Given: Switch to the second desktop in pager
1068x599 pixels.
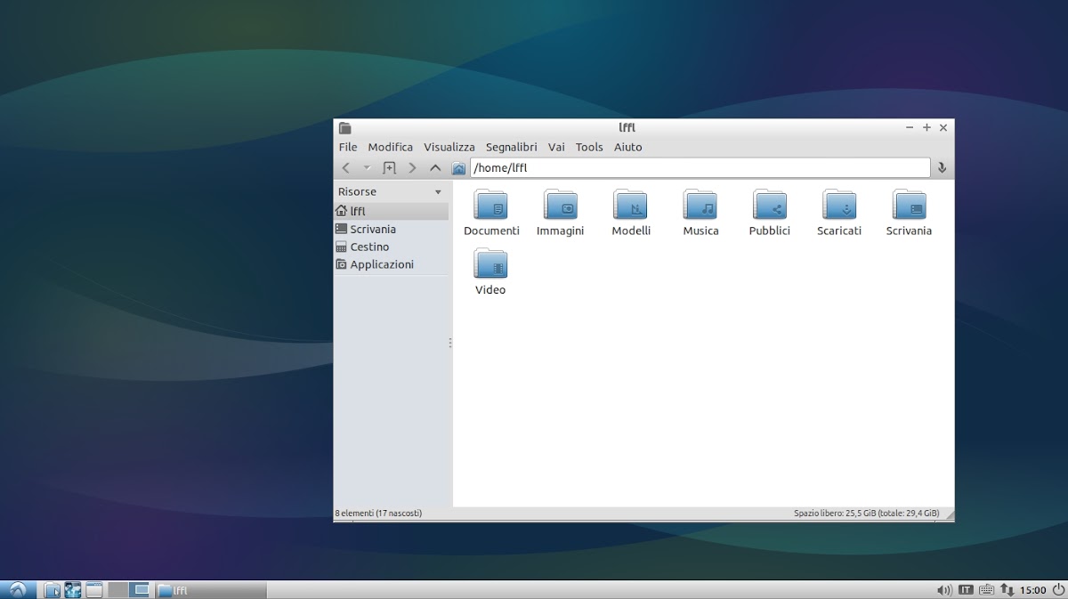Looking at the screenshot, I should click(x=140, y=589).
